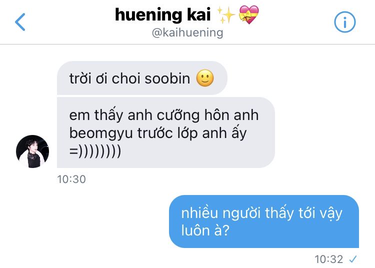Open conversation info icon
This screenshot has height=268, width=375.
[344, 22]
